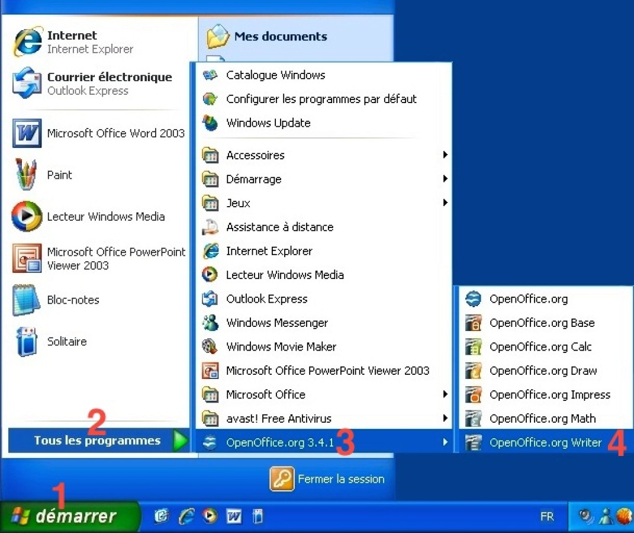Screen dimensions: 634x533
Task: Expand the OpenOffice.org 3.4.1 submenu
Action: click(323, 442)
